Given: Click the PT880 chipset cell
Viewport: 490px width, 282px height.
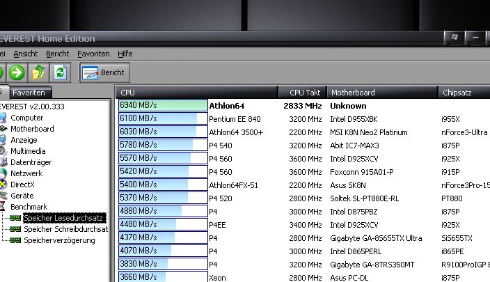Looking at the screenshot, I should pos(452,198).
